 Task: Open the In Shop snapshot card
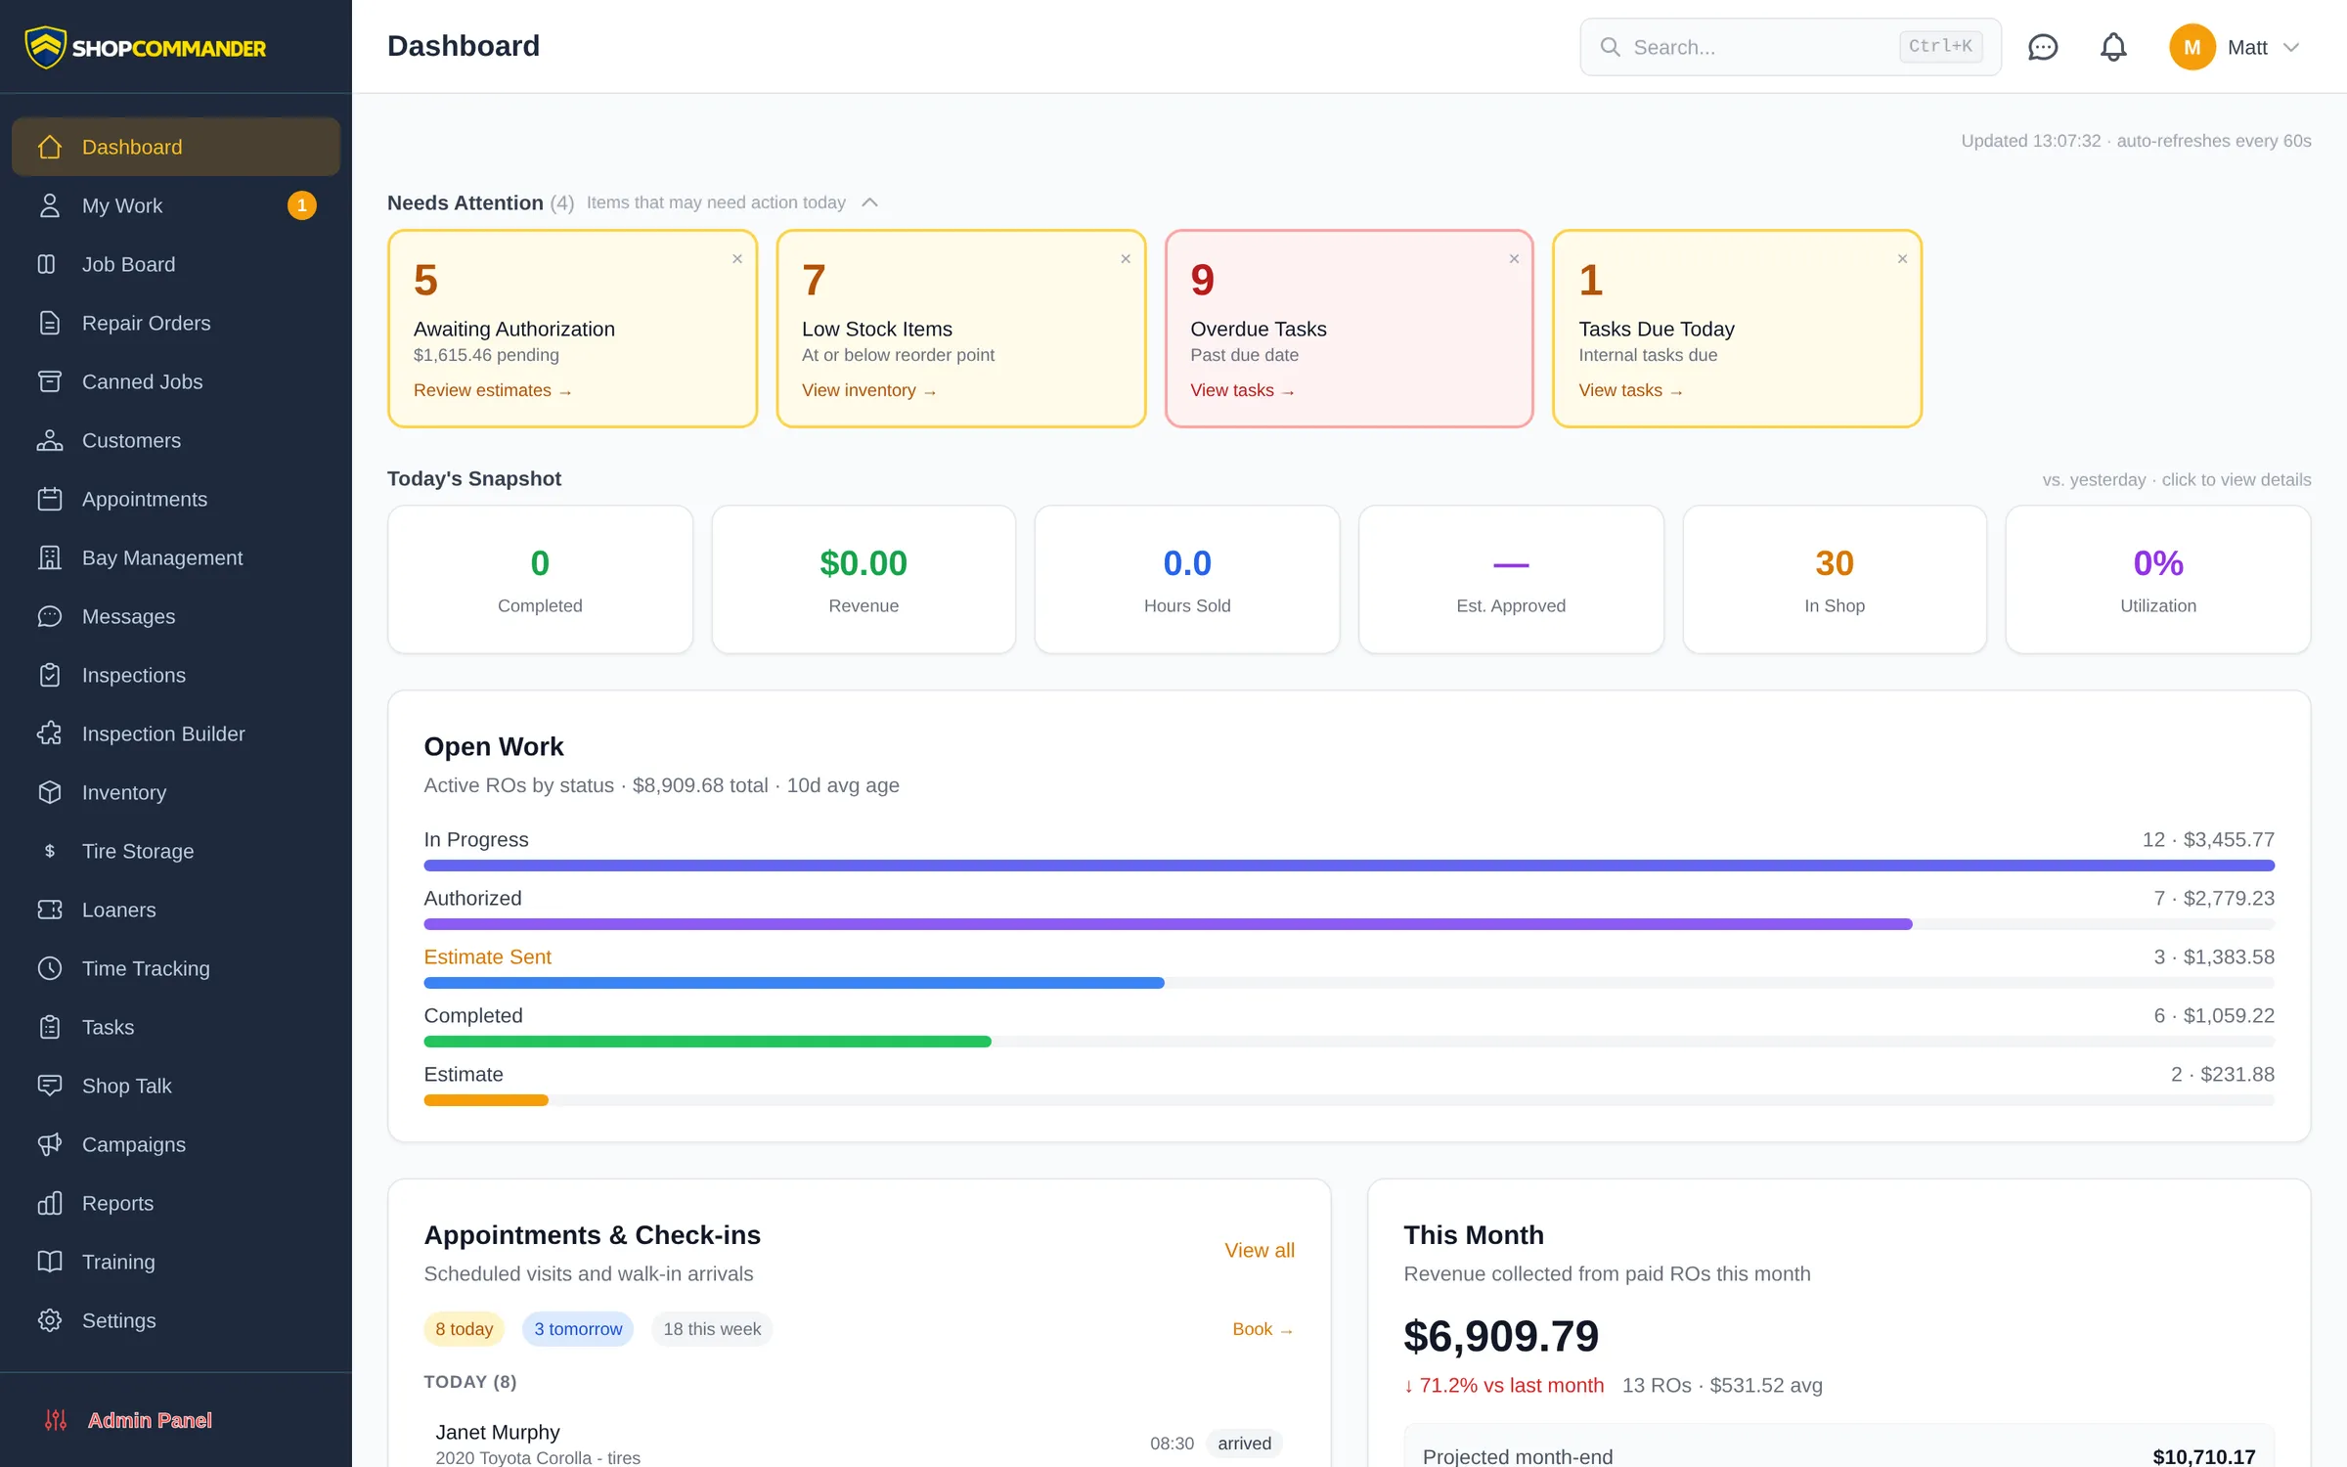point(1835,579)
